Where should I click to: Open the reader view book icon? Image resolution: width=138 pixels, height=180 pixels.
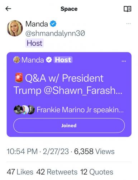tap(127, 9)
